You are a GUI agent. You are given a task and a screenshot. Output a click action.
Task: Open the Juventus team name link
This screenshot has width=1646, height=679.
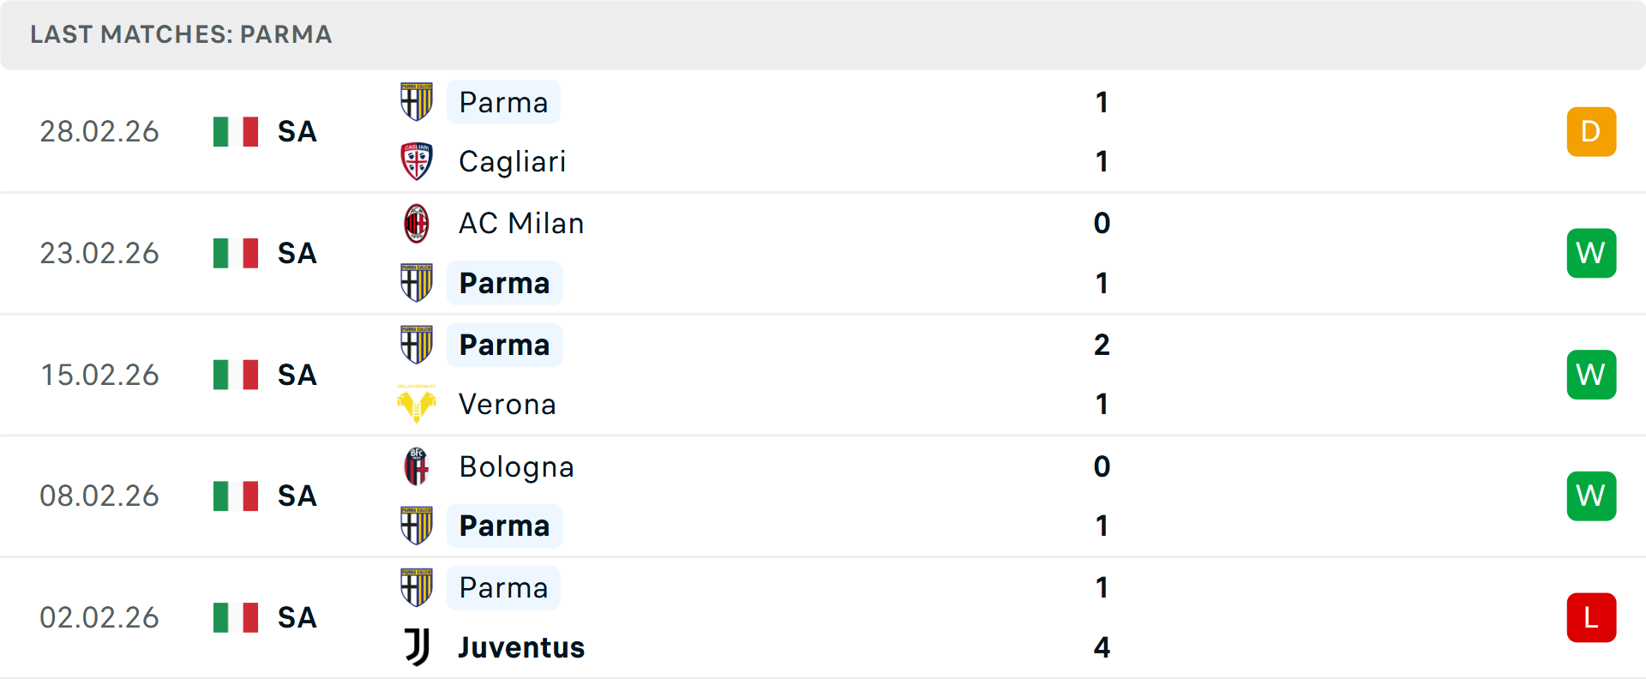click(x=520, y=647)
